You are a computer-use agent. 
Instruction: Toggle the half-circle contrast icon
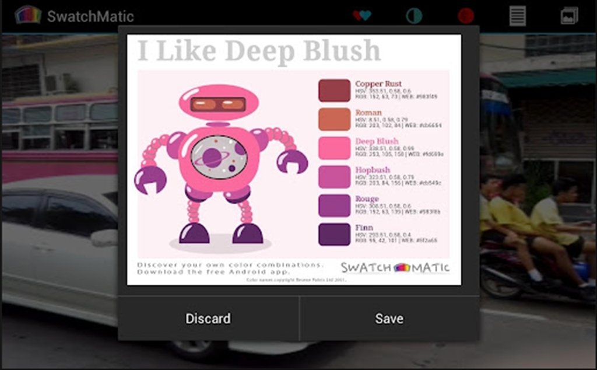(414, 16)
